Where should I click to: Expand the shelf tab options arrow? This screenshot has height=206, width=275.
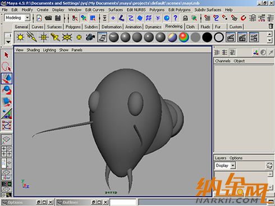click(x=8, y=42)
